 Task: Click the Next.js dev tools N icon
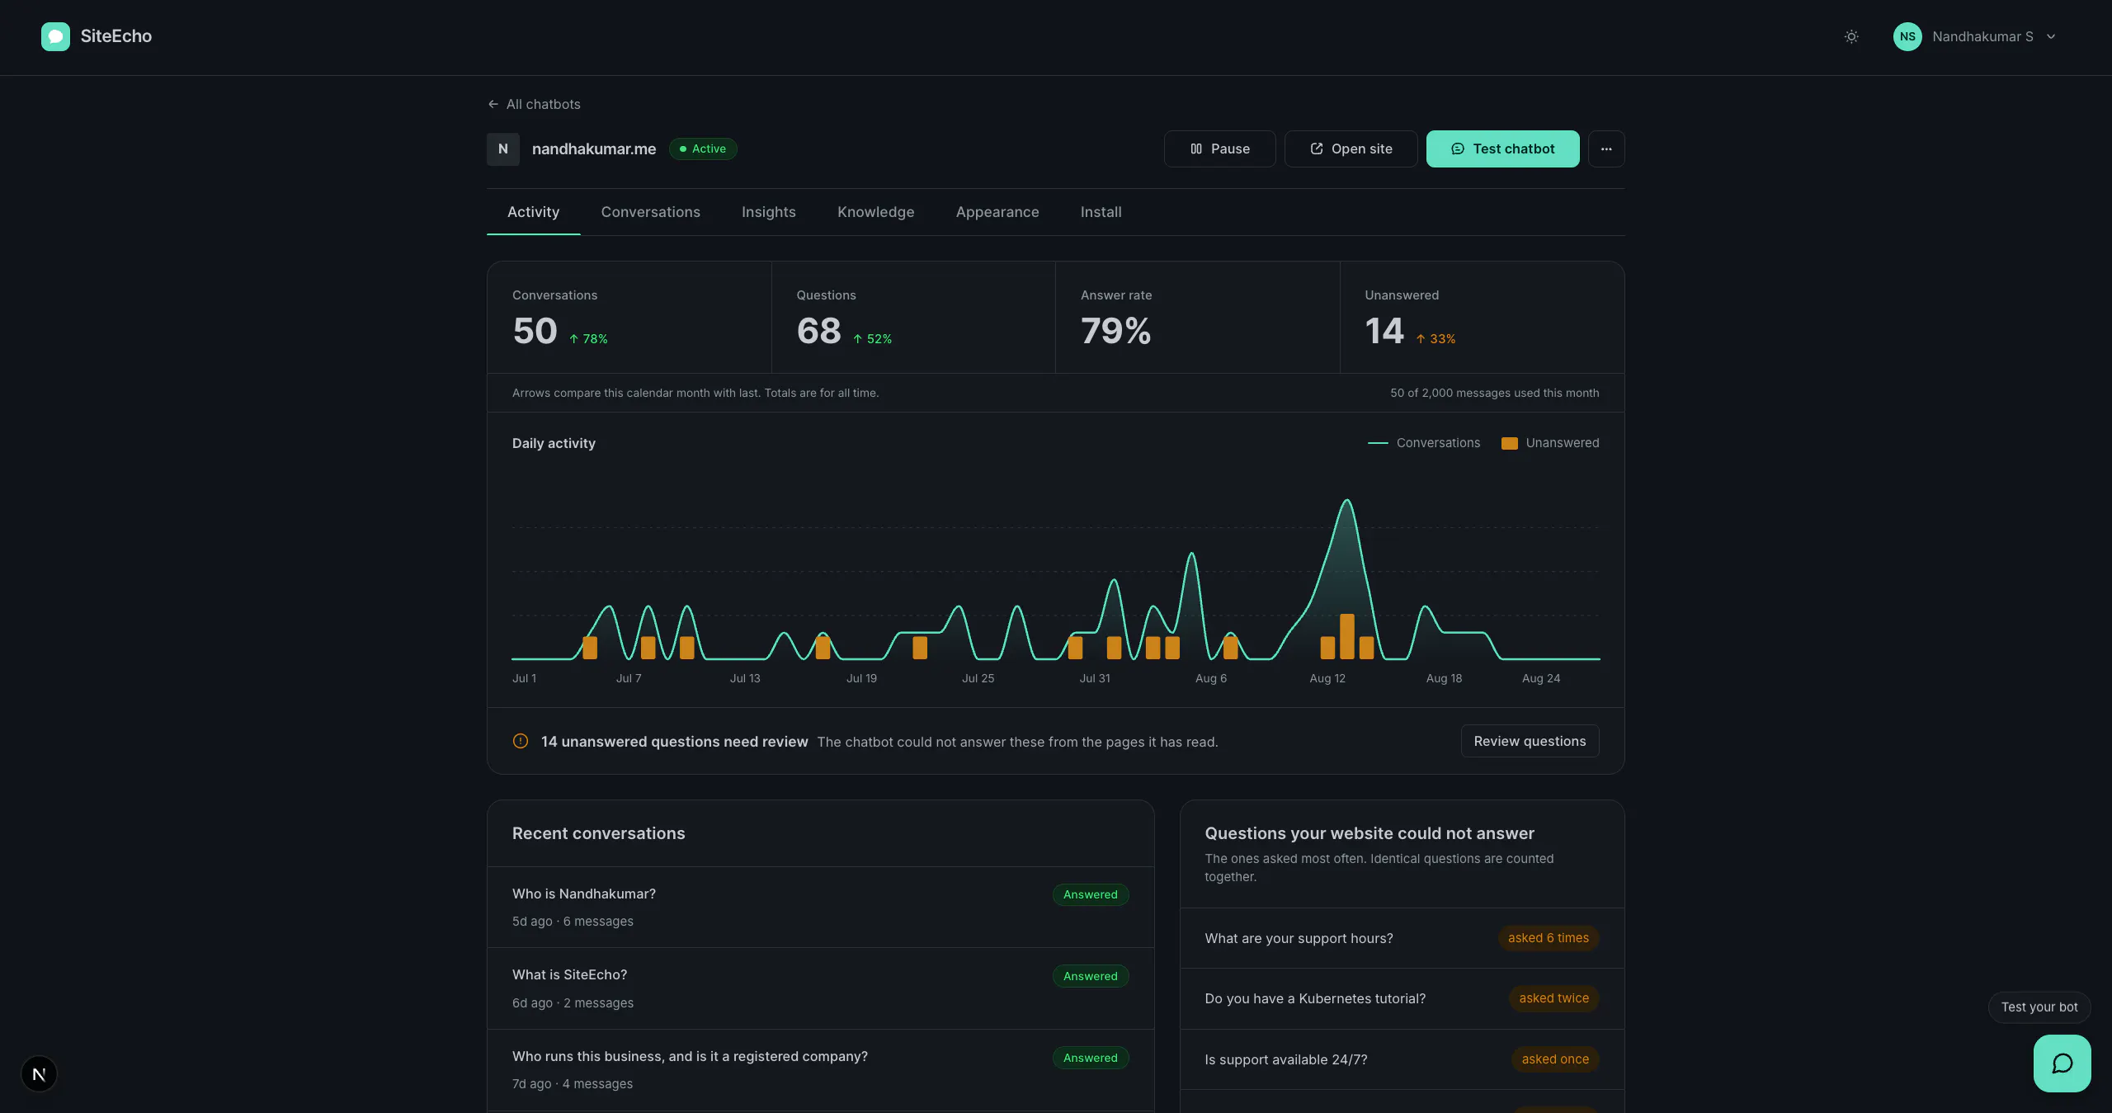pos(39,1074)
